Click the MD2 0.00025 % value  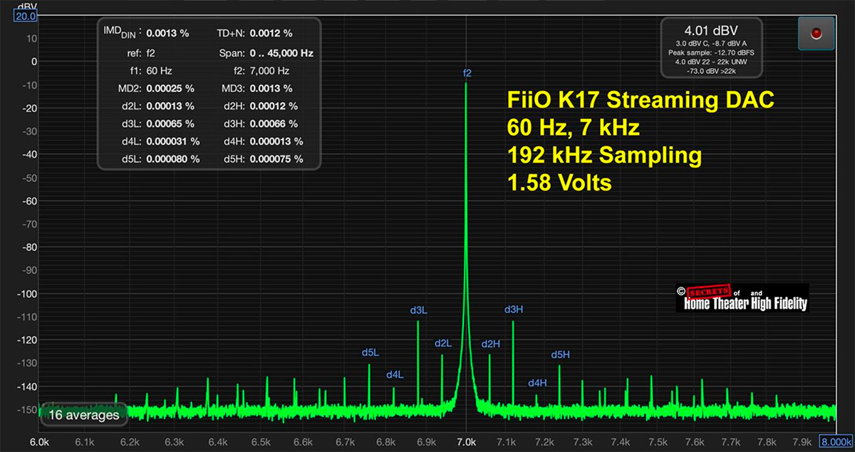click(170, 88)
